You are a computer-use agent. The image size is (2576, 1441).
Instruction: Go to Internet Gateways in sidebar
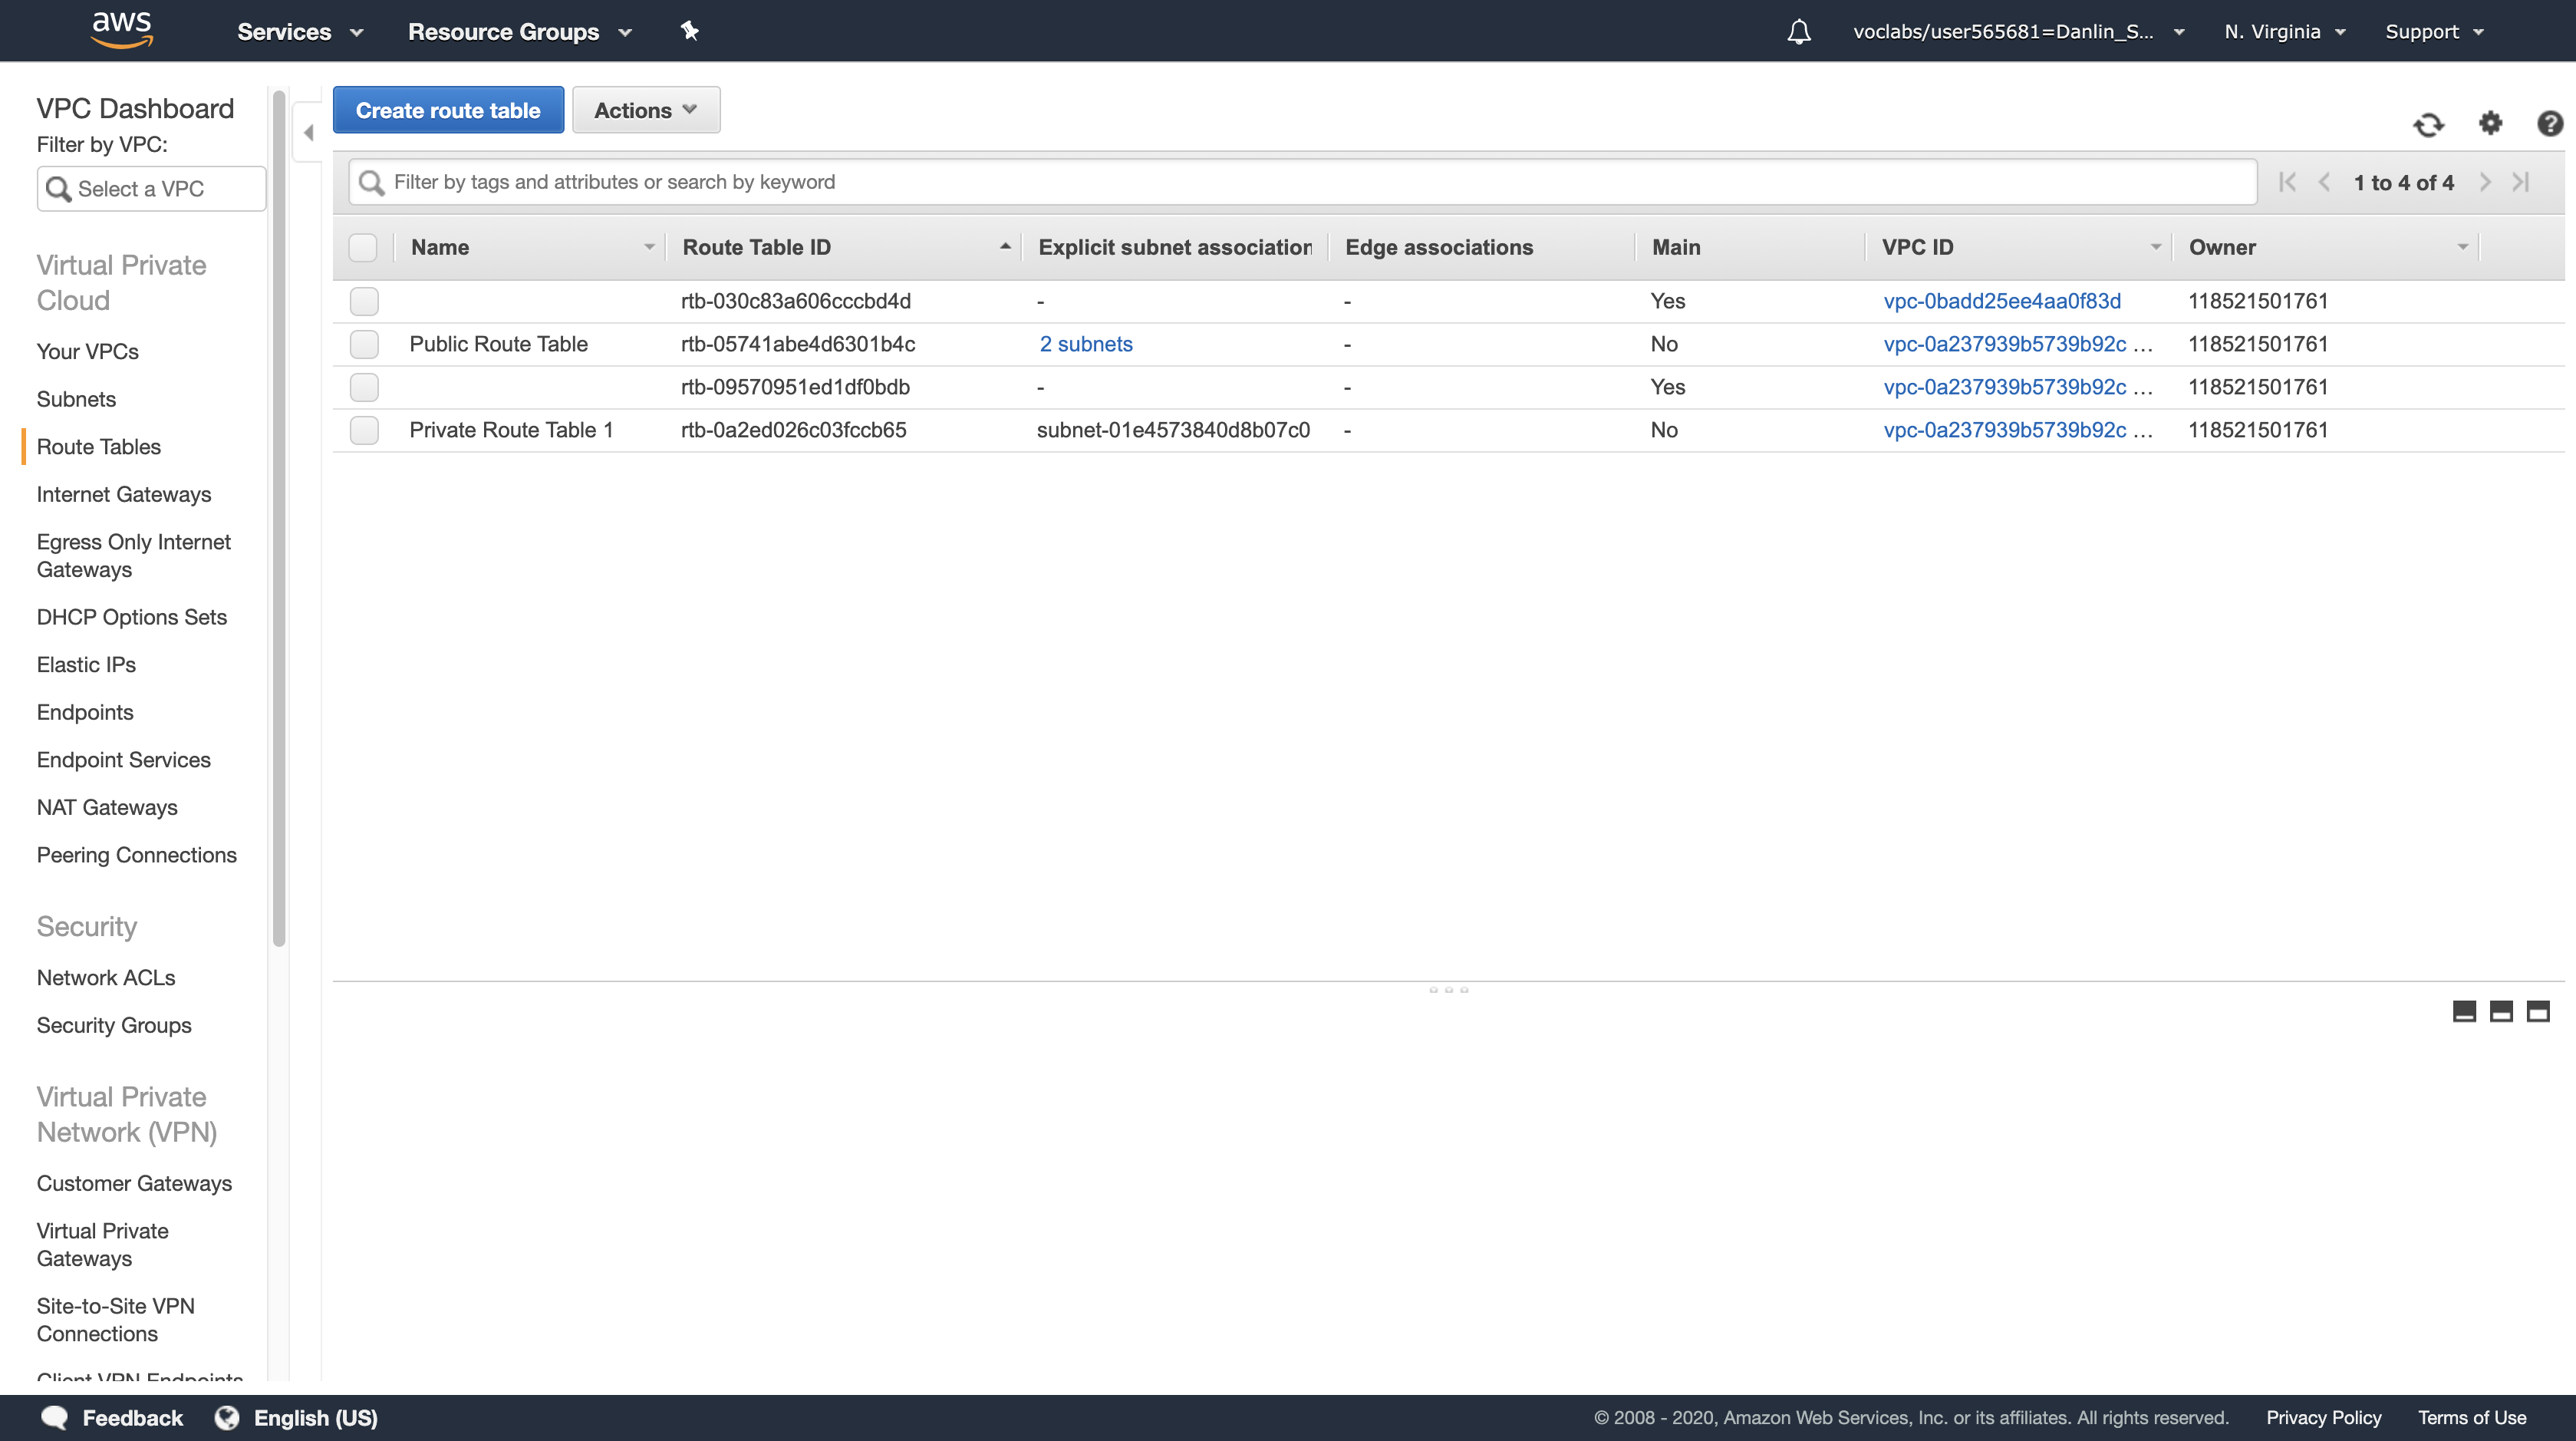(x=124, y=494)
